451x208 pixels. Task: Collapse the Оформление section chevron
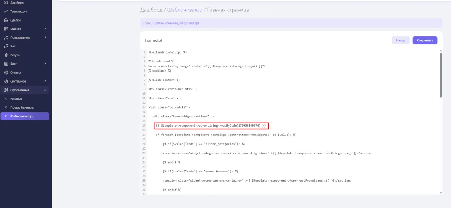tap(45, 90)
